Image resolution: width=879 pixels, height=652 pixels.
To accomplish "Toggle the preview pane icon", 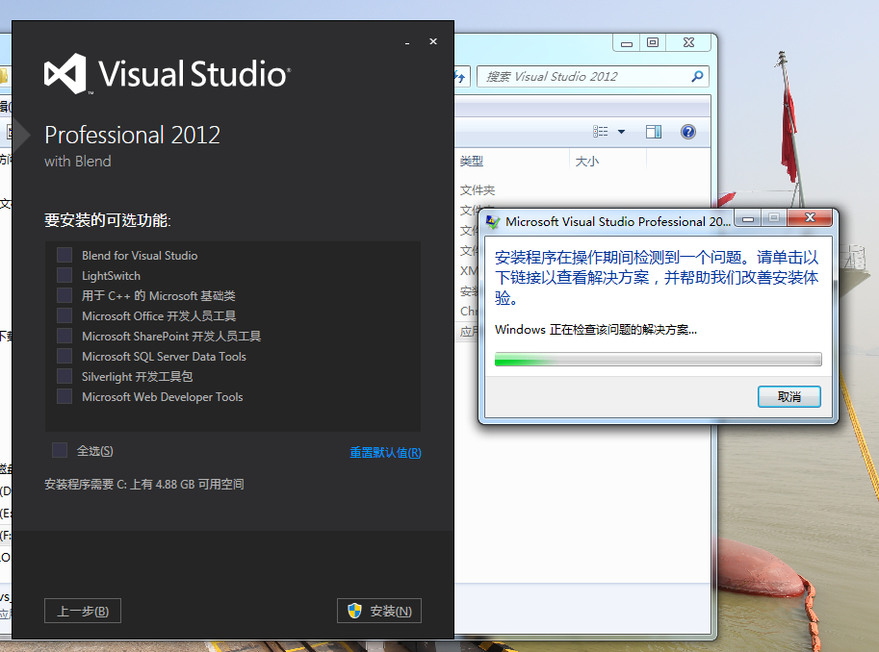I will pyautogui.click(x=653, y=132).
